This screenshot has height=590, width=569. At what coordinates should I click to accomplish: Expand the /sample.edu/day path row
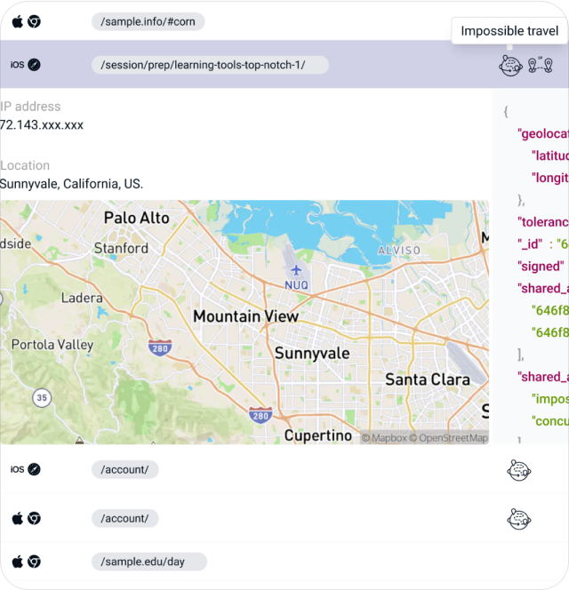click(x=148, y=562)
